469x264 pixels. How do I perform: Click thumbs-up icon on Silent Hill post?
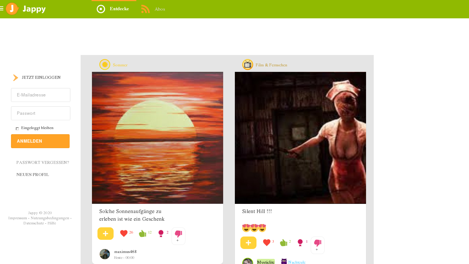pyautogui.click(x=284, y=243)
